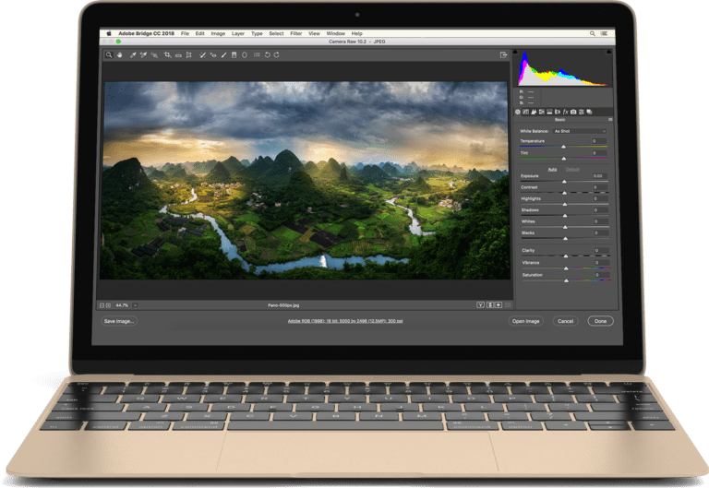The image size is (709, 488).
Task: Open Spotlight search in menu bar
Action: tap(593, 33)
